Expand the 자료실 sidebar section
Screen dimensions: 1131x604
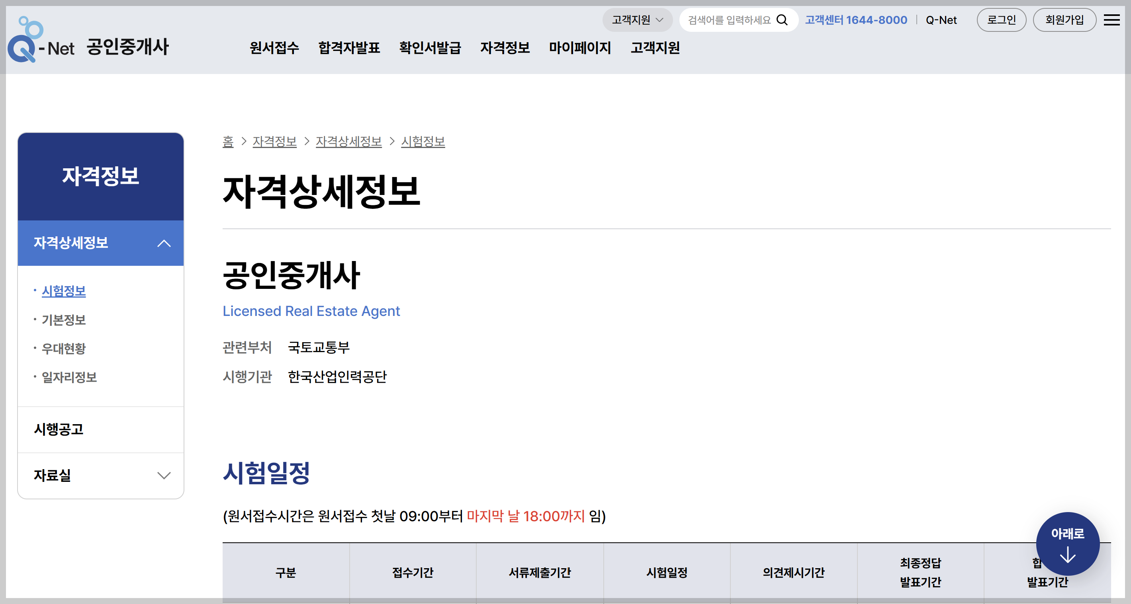pyautogui.click(x=164, y=475)
